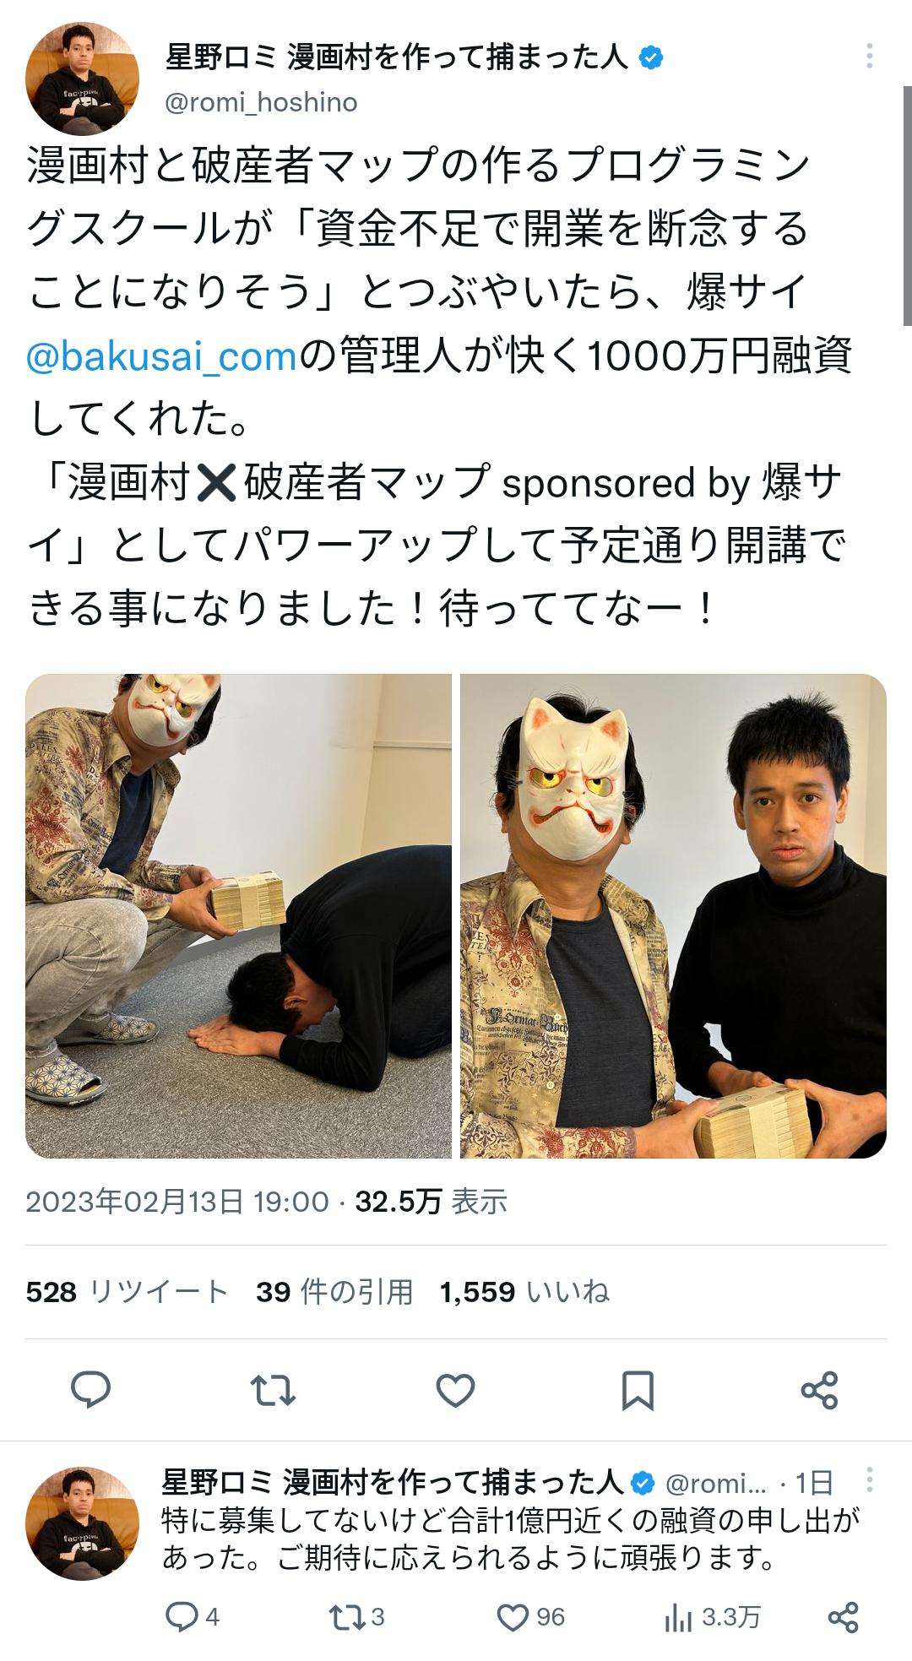This screenshot has width=912, height=1661.
Task: Open the photo of man bowing on floor
Action: point(238,915)
